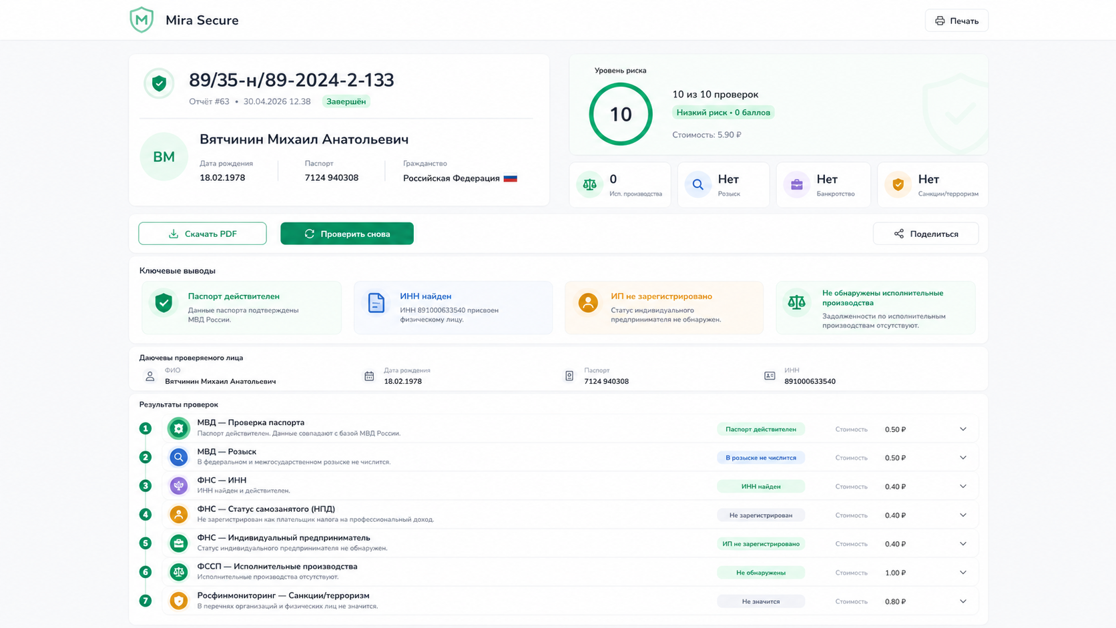Click shield icon of Росфинмониторинг row
The height and width of the screenshot is (628, 1116).
tap(178, 601)
